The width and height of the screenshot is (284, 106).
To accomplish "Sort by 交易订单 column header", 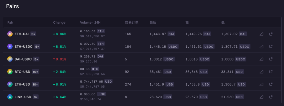I will [131, 23].
